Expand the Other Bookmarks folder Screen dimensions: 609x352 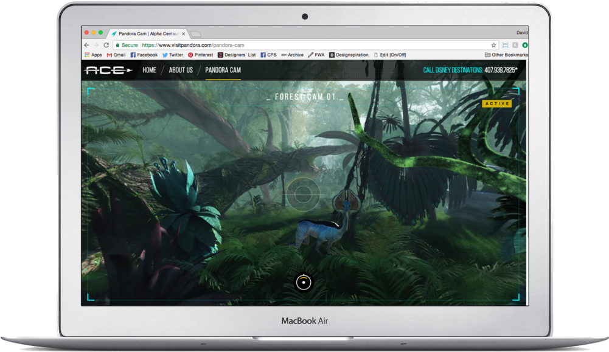[506, 55]
